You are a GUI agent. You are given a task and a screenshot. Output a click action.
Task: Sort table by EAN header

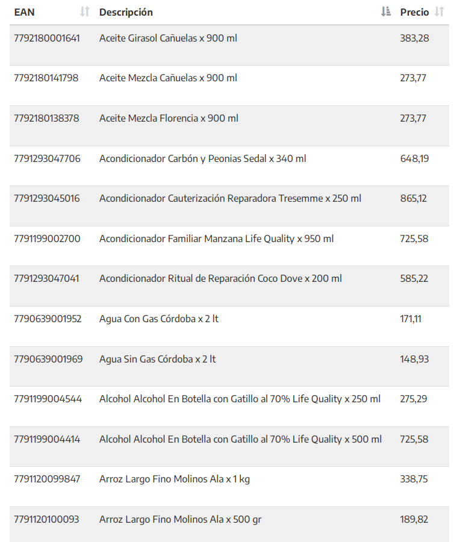pyautogui.click(x=25, y=12)
